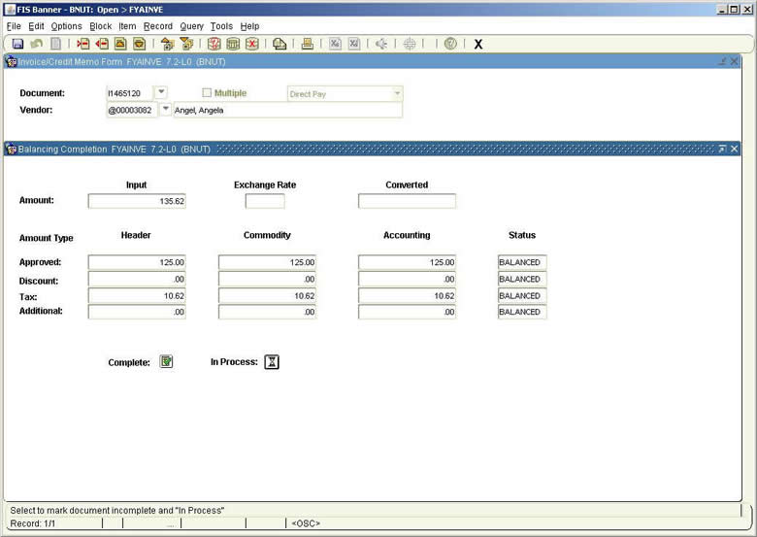Open the Edit menu
This screenshot has width=757, height=537.
36,26
